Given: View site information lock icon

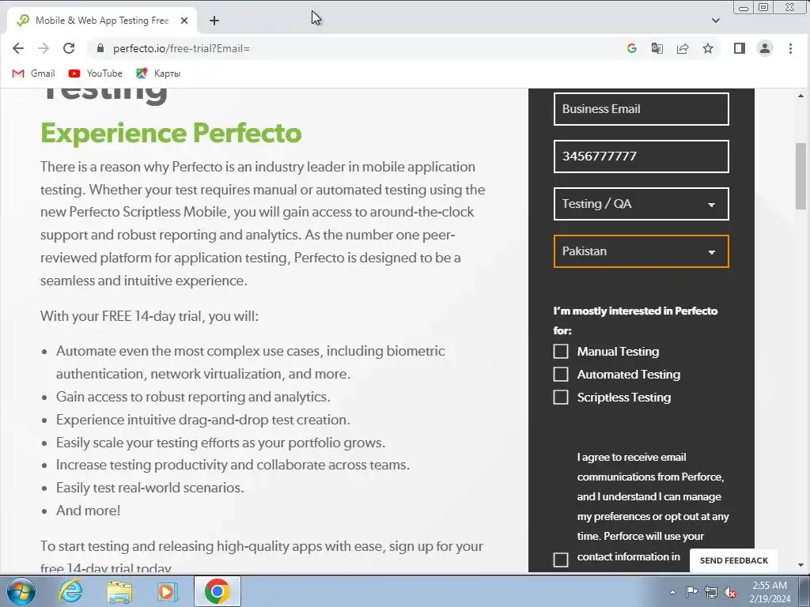Looking at the screenshot, I should click(x=100, y=48).
